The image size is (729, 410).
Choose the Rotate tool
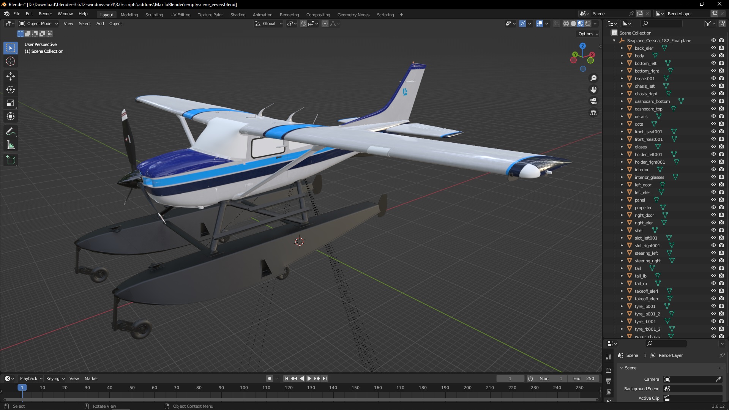[11, 90]
